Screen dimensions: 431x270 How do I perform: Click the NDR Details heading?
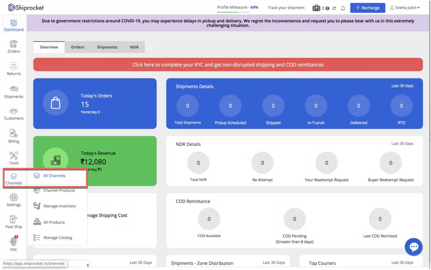pos(188,144)
